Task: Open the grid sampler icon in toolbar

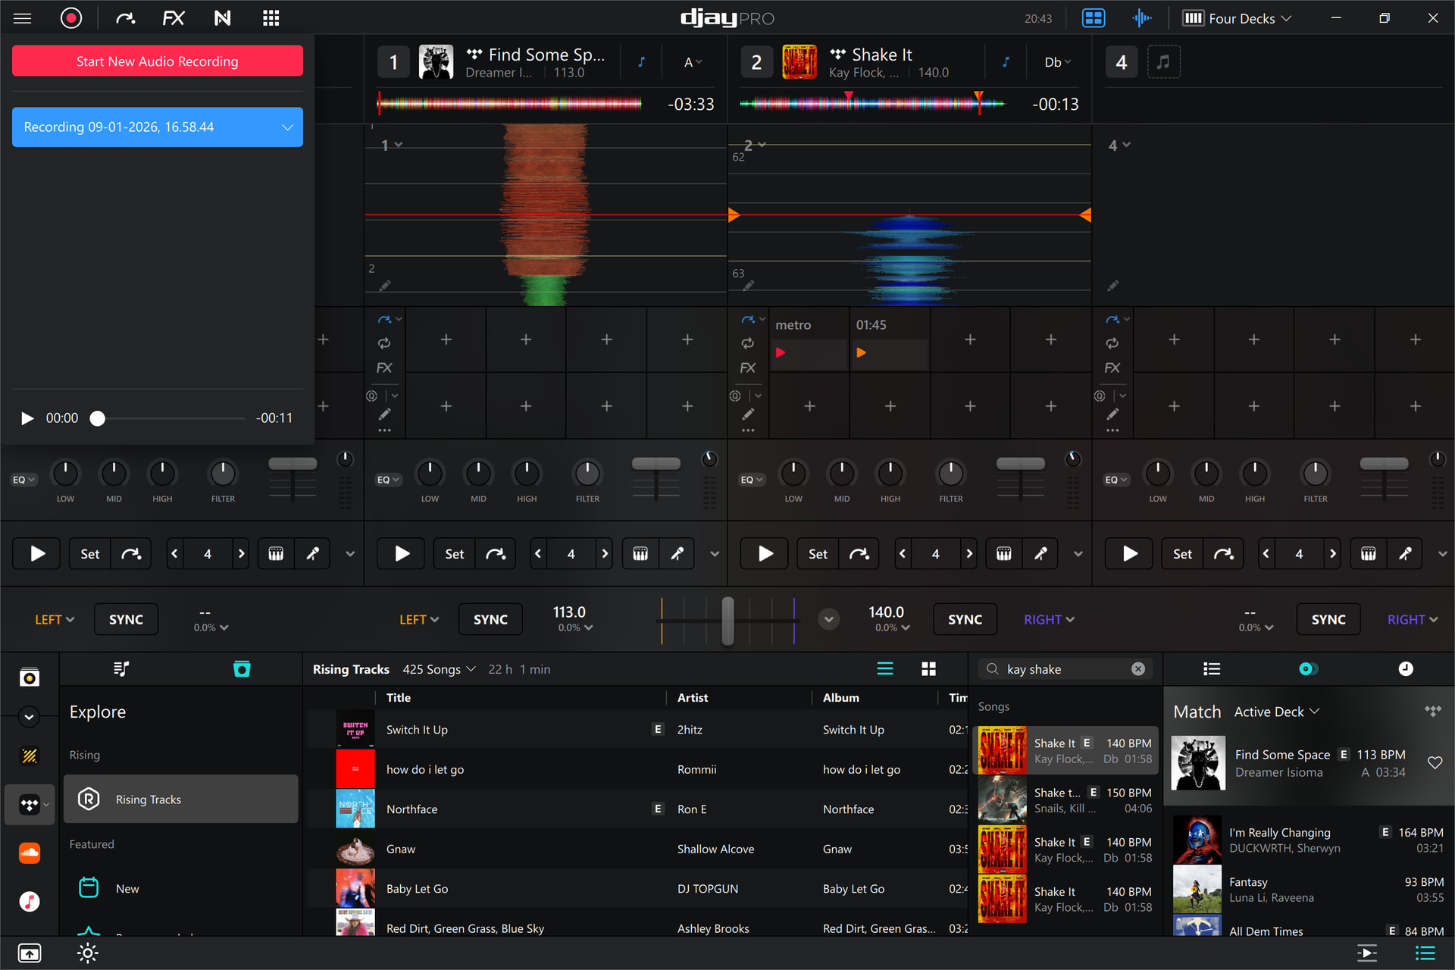Action: [271, 18]
